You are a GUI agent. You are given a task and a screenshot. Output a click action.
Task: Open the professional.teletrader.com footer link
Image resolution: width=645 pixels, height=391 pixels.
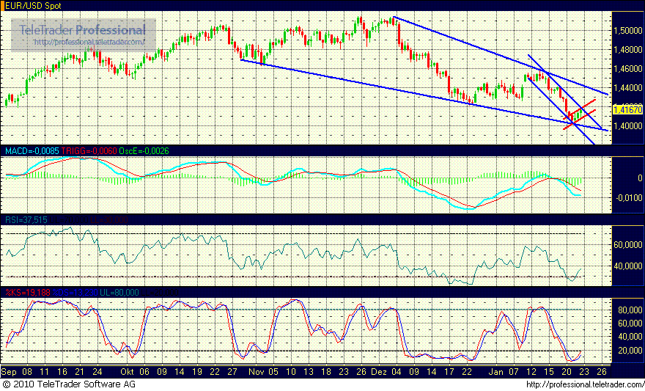click(586, 385)
